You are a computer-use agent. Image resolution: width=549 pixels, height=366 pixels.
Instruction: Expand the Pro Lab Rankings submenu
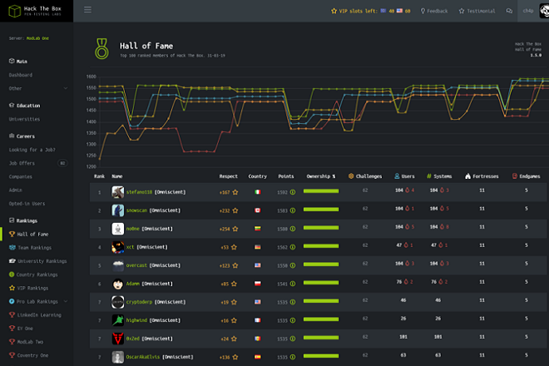pyautogui.click(x=65, y=301)
